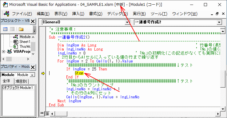Open the ウィンドウ(W) menu
Screen dimensions: 227x118
coord(185,14)
